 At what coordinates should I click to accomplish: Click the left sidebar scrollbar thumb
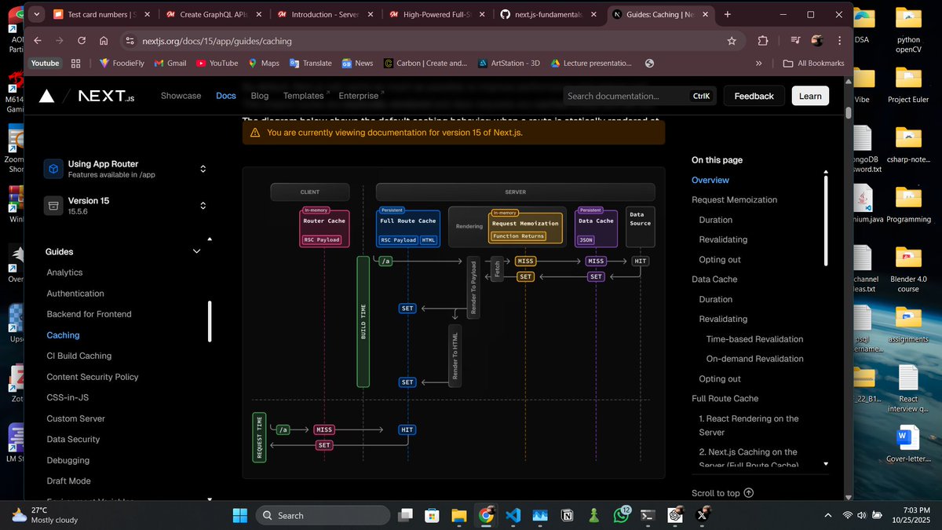pos(210,322)
